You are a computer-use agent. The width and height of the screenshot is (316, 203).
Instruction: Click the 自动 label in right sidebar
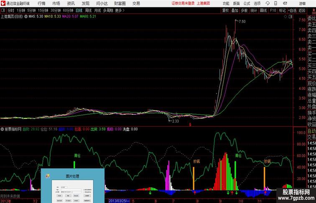pos(311,131)
